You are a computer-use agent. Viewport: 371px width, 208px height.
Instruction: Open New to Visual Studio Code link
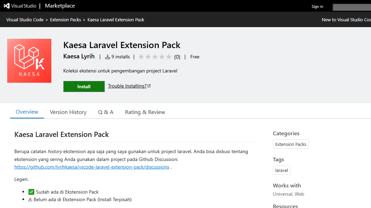346,20
